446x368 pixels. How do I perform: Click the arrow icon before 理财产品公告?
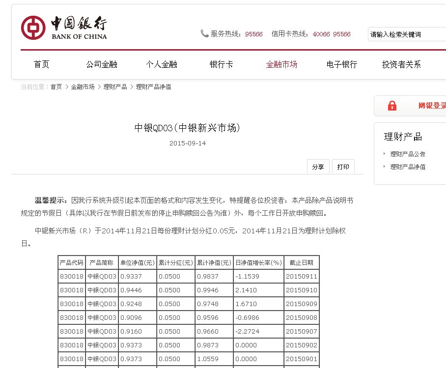[x=384, y=154]
